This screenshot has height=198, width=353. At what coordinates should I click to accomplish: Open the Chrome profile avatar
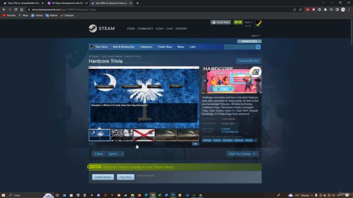coord(343,10)
